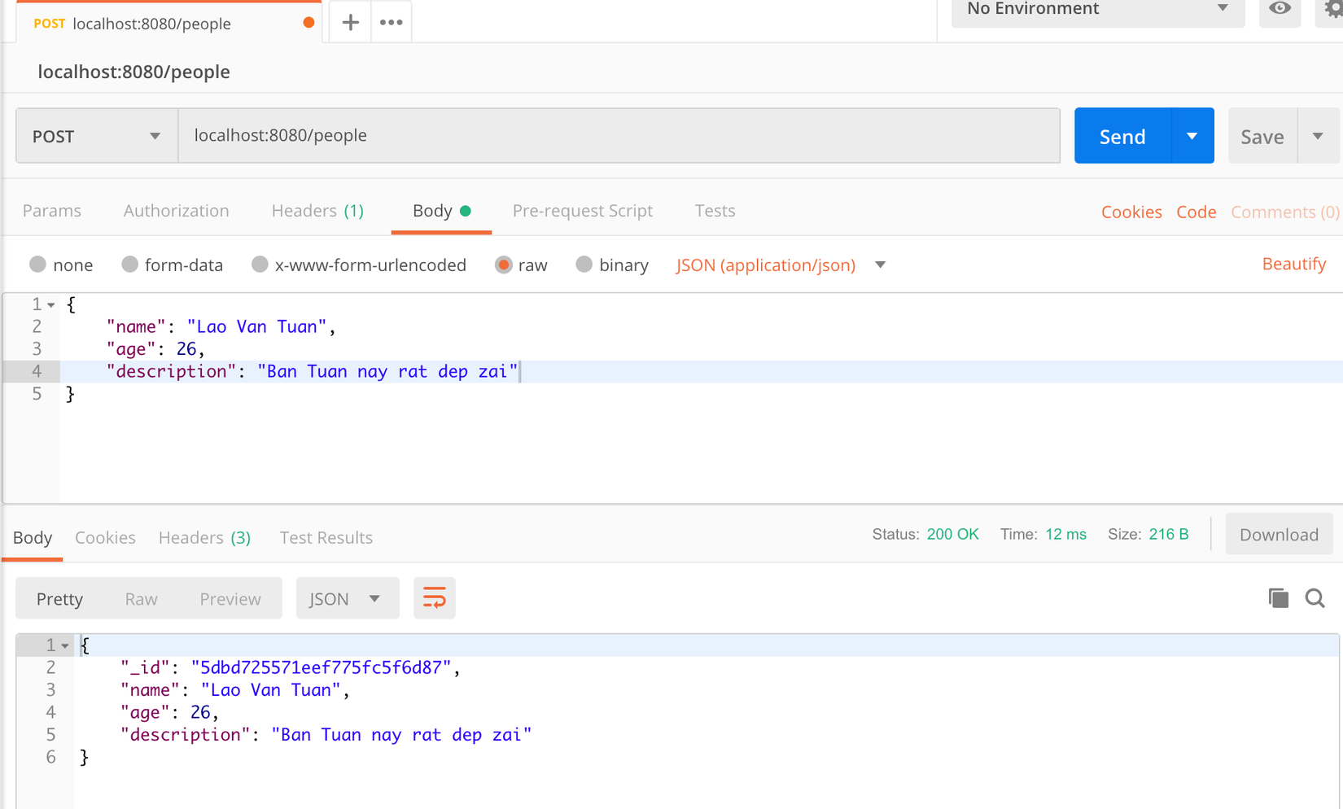
Task: Click the environment quick look eye icon
Action: [x=1280, y=9]
